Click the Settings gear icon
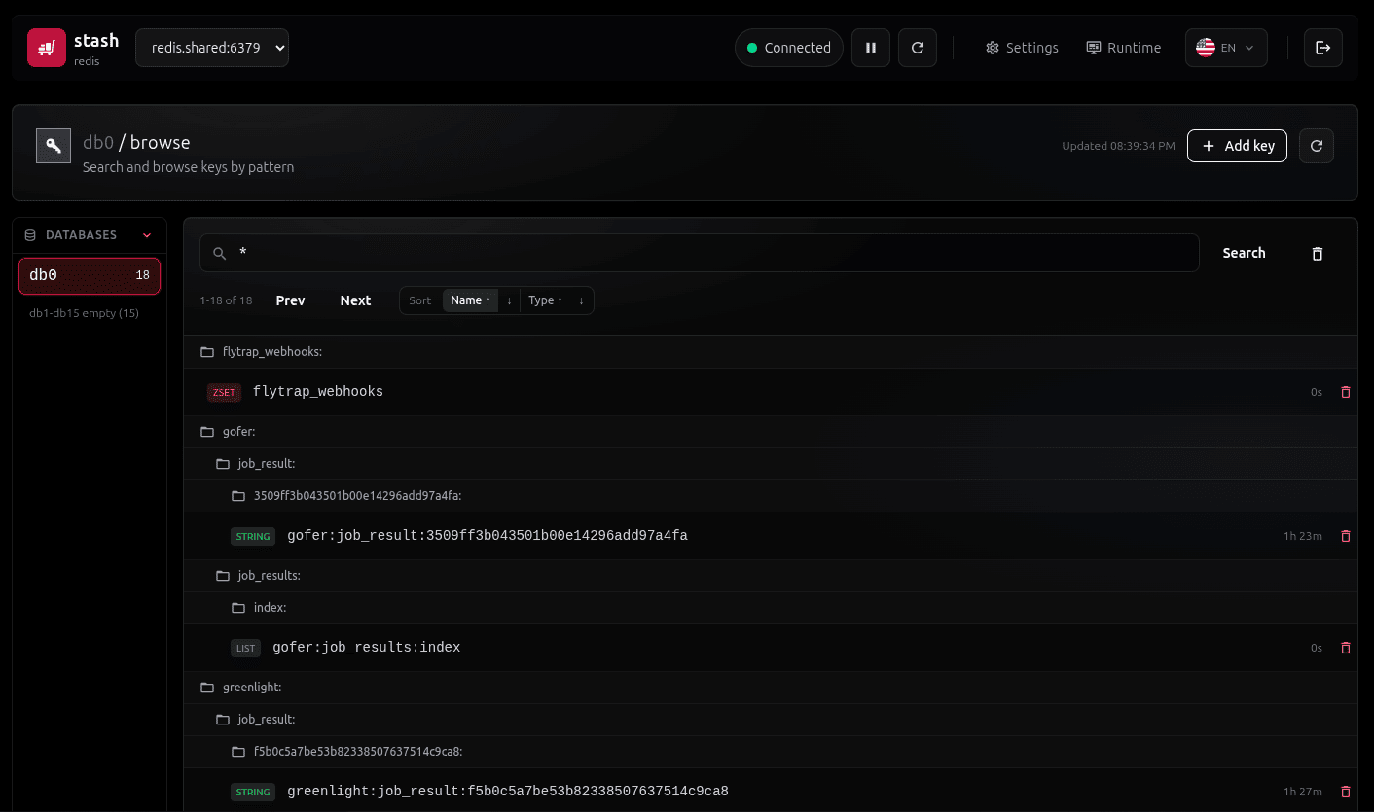 [993, 48]
